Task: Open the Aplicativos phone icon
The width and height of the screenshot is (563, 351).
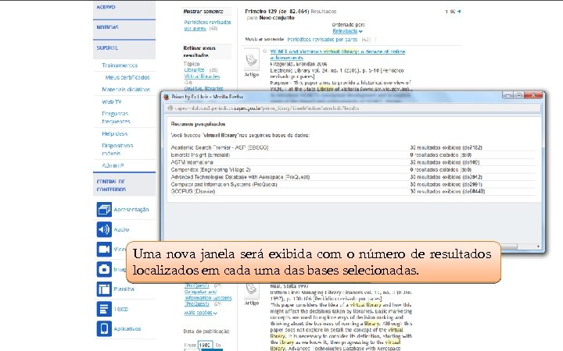Action: coord(104,329)
